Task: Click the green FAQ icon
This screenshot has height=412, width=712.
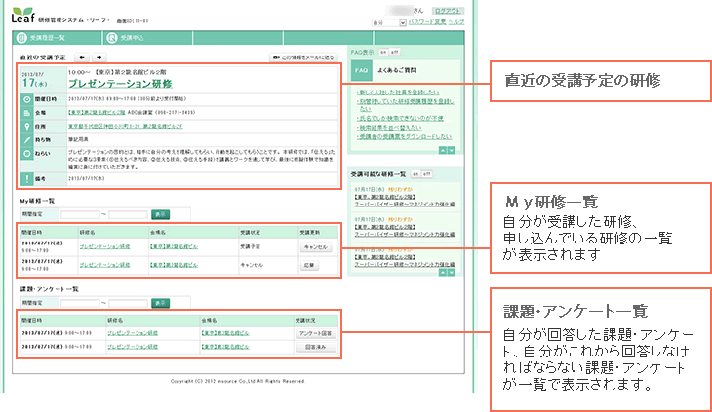Action: tap(362, 70)
